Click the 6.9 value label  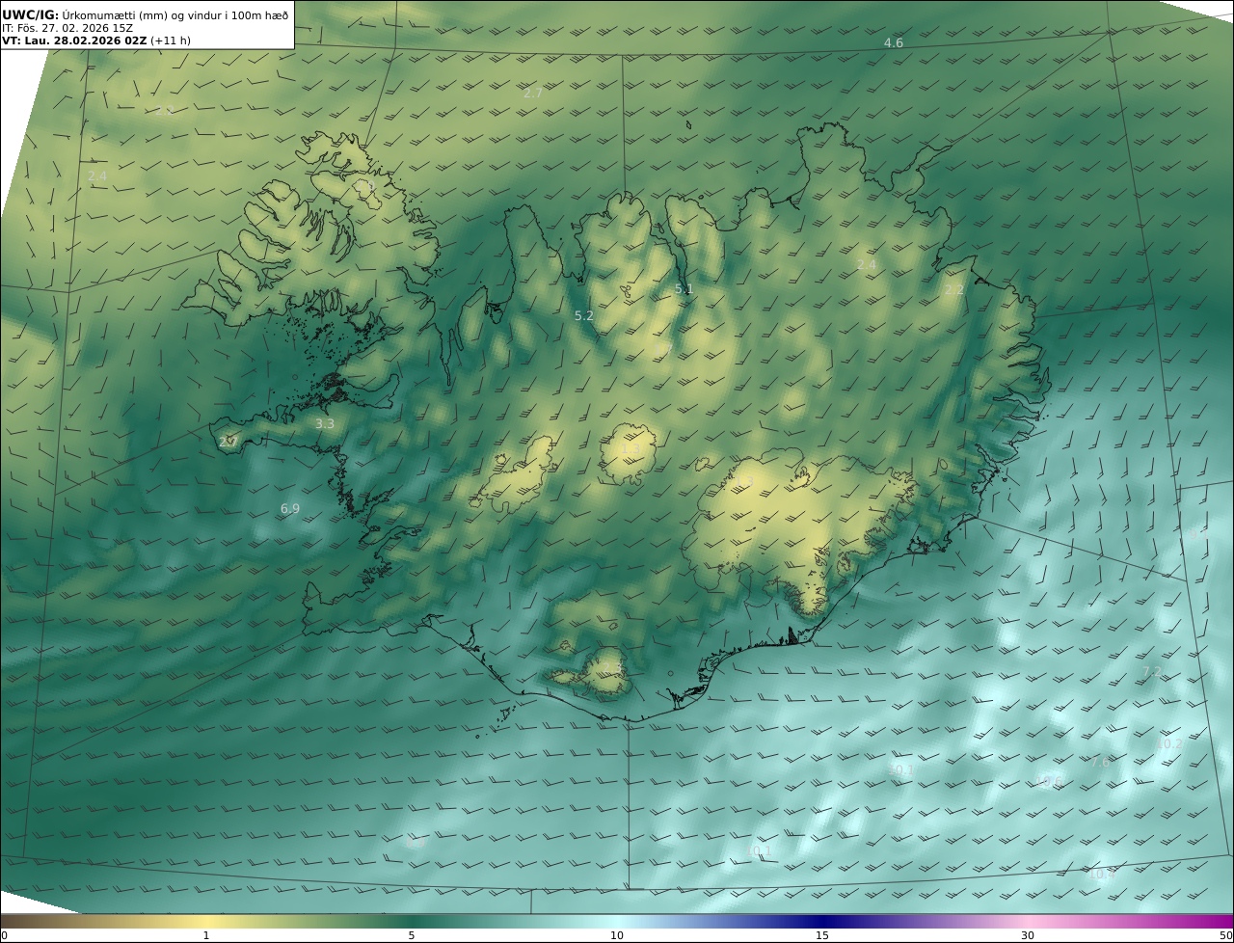290,508
